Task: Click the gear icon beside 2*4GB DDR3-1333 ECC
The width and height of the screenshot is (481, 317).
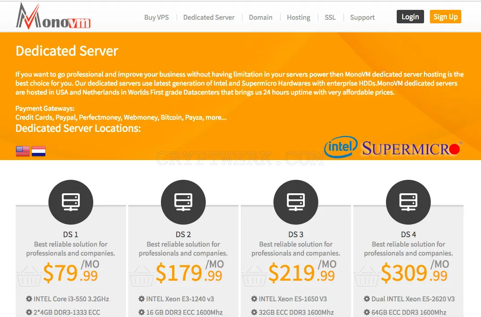Action: [x=29, y=312]
